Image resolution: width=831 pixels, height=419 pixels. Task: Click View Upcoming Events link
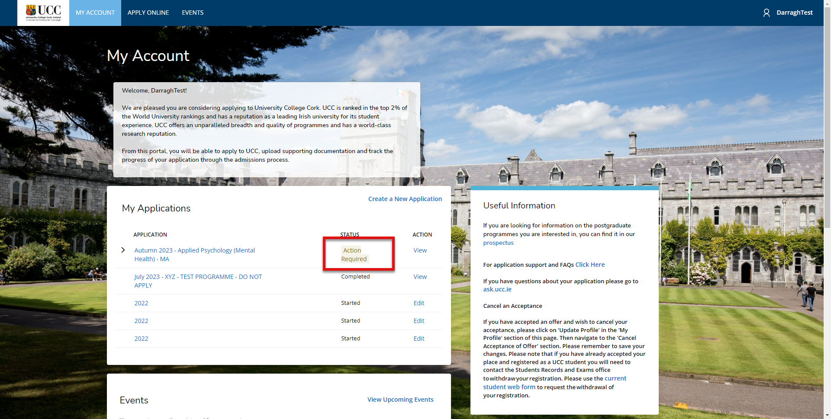coord(400,400)
